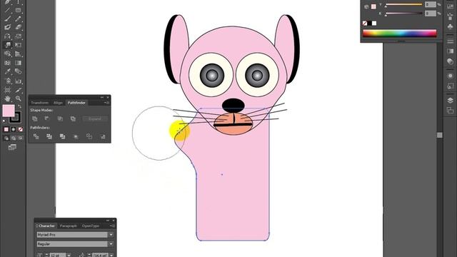Select the Mesh tool
This screenshot has width=457, height=257.
pos(8,63)
